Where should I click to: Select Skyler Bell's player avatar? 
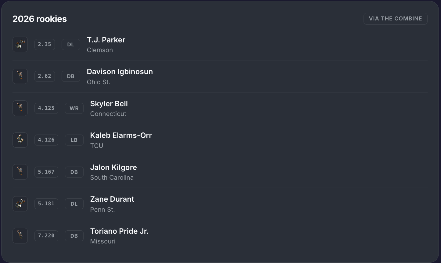(20, 108)
